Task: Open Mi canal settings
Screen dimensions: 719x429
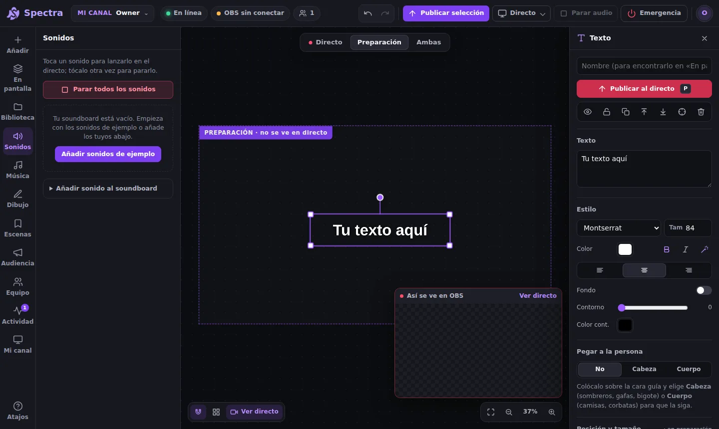Action: click(17, 345)
